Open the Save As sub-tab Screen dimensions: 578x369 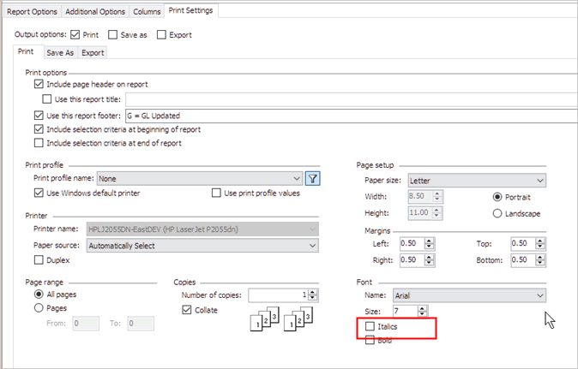coord(60,52)
